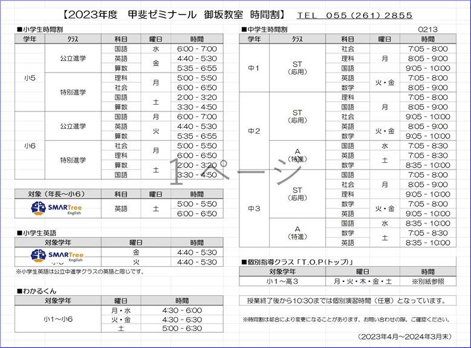Select the 小5 grade cell
Viewport: 471px width, 348px height.
pos(30,78)
